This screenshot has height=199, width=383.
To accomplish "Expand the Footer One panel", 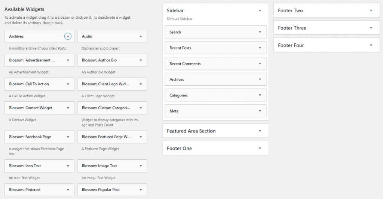I will coord(260,148).
